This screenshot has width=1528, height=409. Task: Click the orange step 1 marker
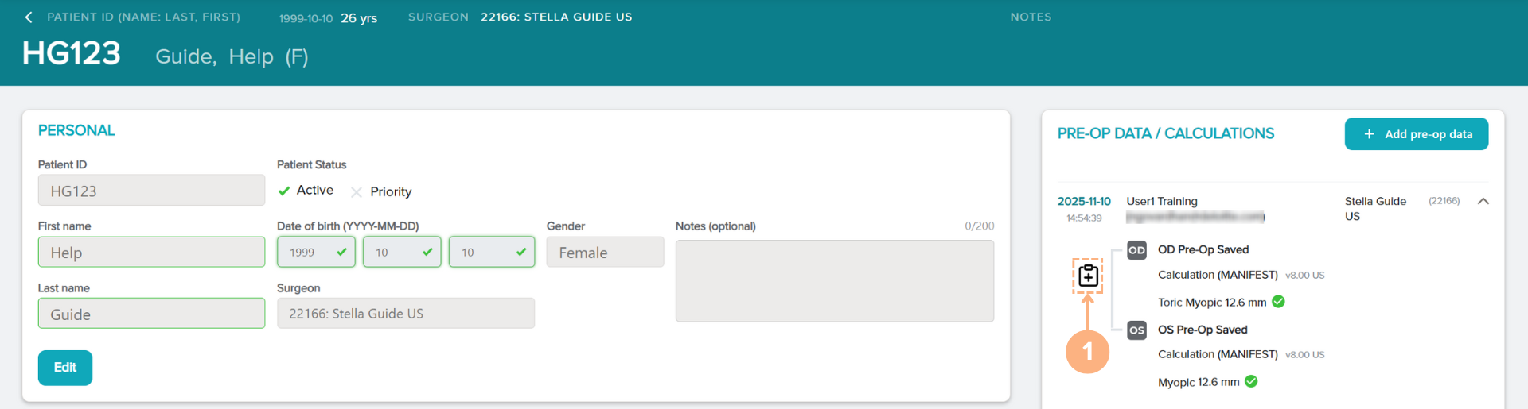click(x=1087, y=351)
